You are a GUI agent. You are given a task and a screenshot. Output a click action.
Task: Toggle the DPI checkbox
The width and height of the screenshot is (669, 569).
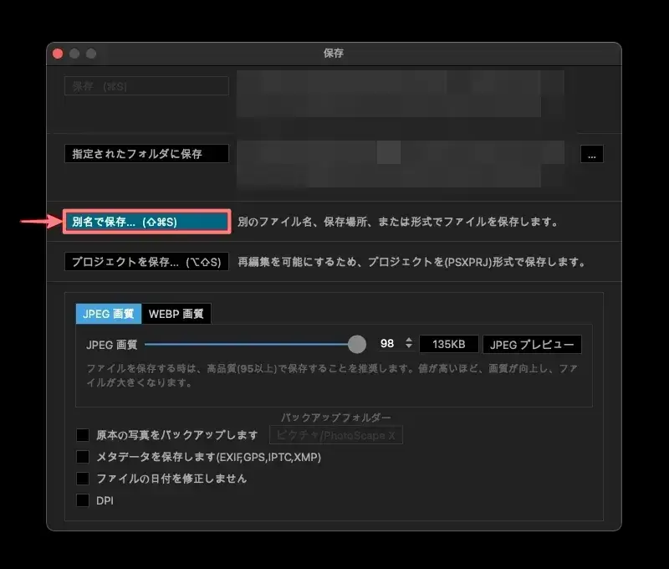(x=82, y=500)
